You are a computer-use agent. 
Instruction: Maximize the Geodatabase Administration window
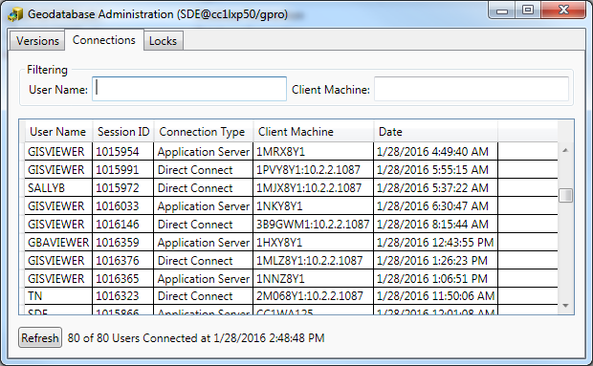click(528, 11)
